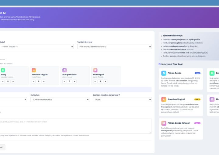Click the green Essay icon in the Informasi Tipe Soal cards
Viewport: 219px width, 155px height.
212,73
